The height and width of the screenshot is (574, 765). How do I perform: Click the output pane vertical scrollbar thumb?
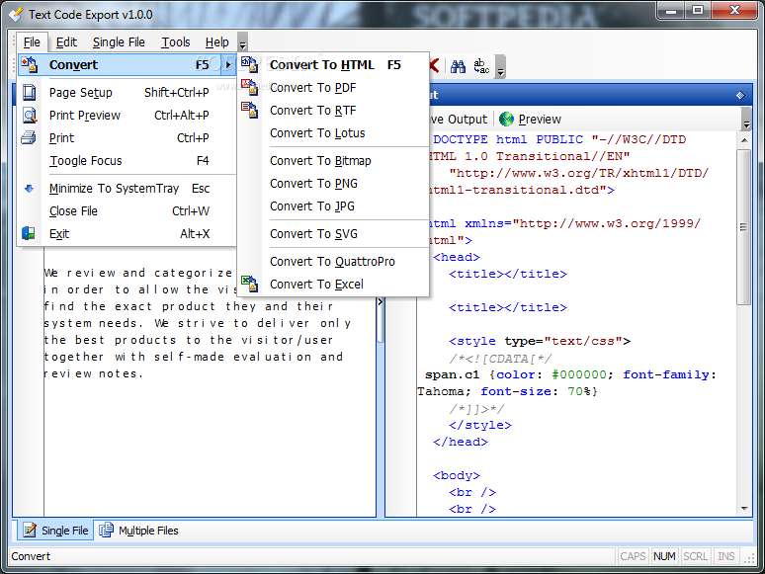[744, 227]
